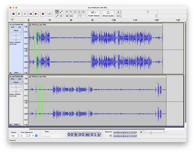Screen dimensions: 195x153
Task: Open Effects for the Joe Mic track
Action: [x=16, y=83]
